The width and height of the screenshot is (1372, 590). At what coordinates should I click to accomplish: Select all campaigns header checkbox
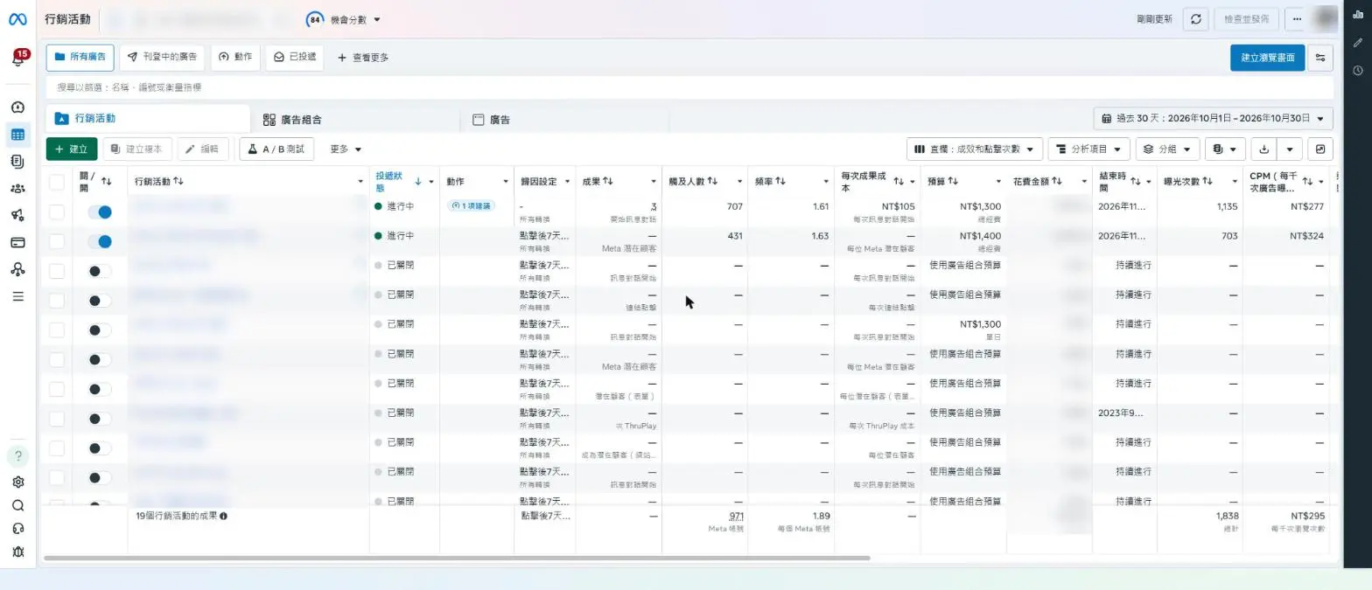click(57, 182)
